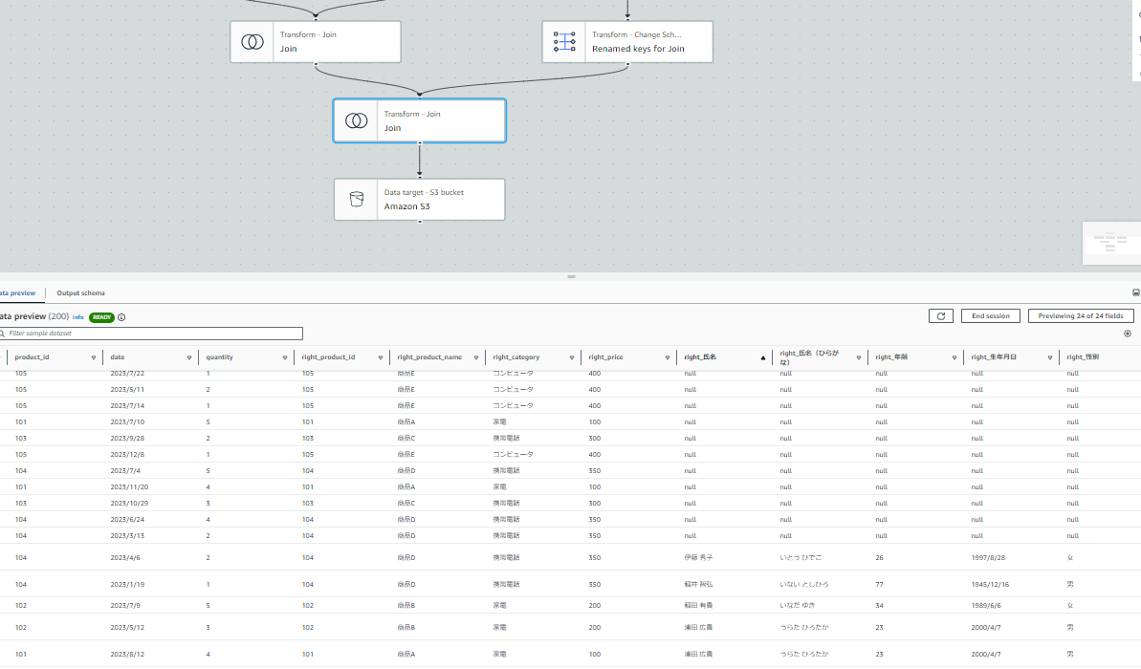Refresh the data preview with reload icon
The width and height of the screenshot is (1141, 669).
[x=941, y=316]
